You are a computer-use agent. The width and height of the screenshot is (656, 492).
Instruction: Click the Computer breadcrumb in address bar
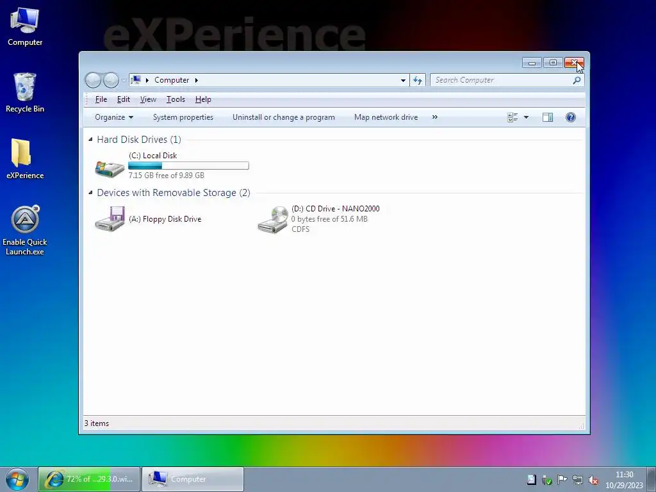tap(172, 80)
